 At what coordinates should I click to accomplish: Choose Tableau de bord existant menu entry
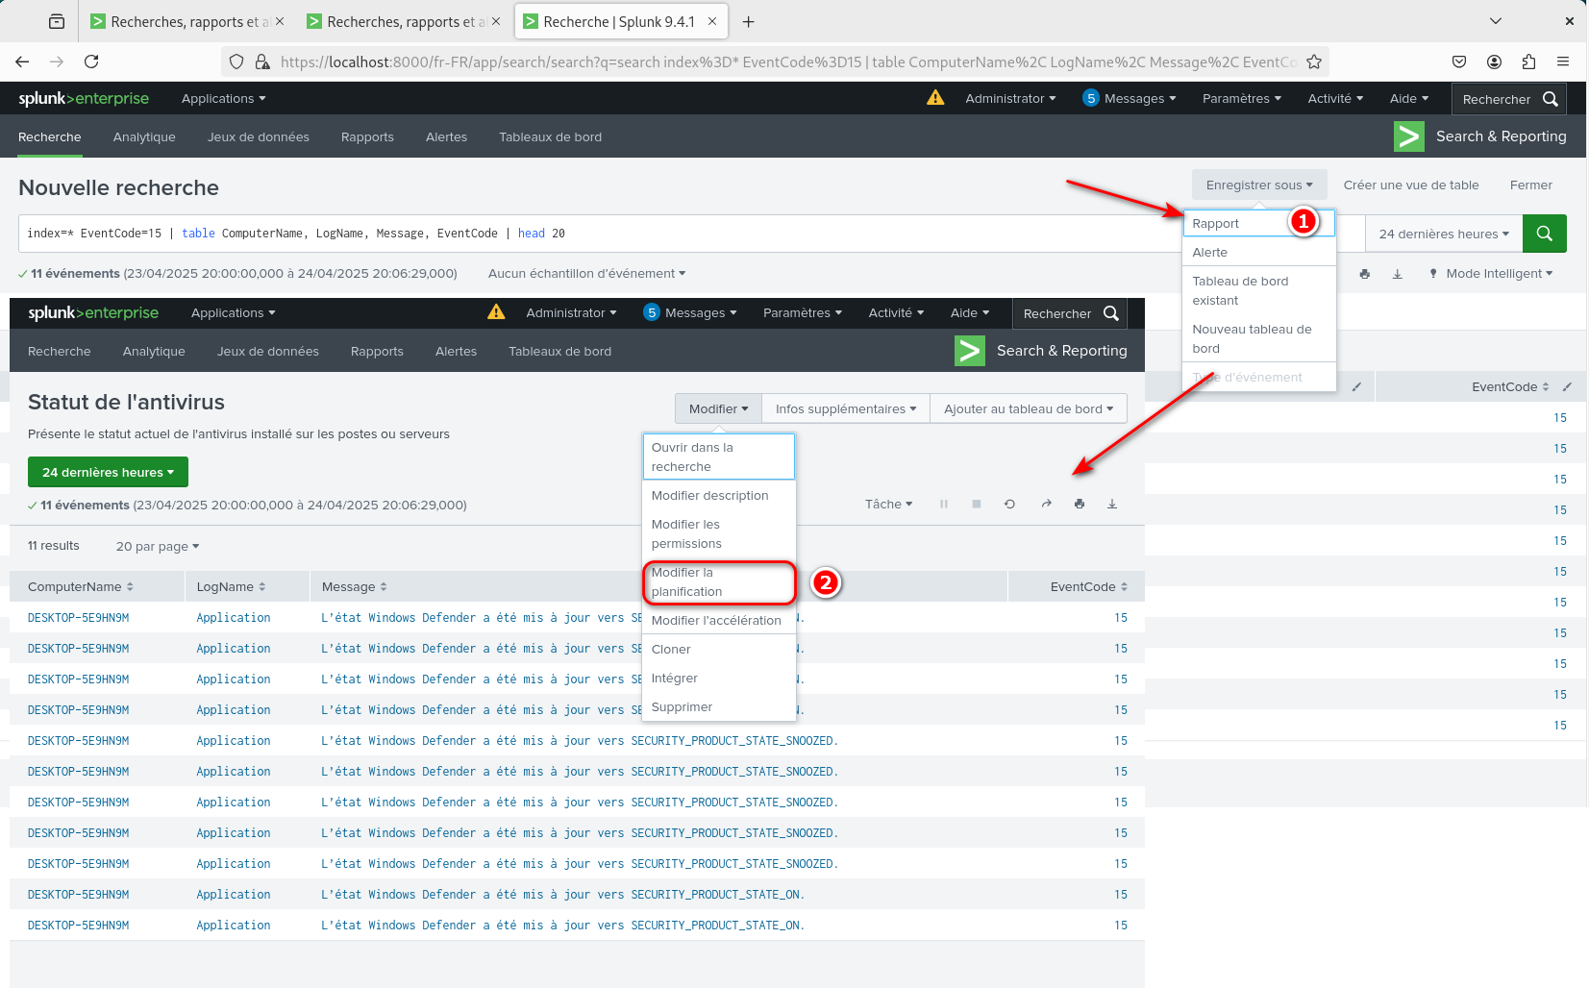point(1259,290)
